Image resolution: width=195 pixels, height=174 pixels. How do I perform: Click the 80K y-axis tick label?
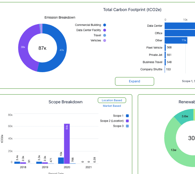pos(10,115)
